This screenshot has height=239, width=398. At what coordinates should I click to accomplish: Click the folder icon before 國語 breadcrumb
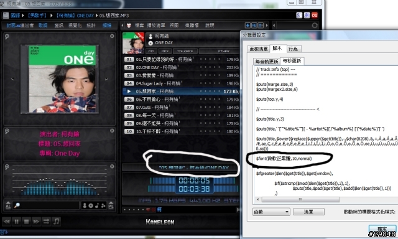[6, 16]
